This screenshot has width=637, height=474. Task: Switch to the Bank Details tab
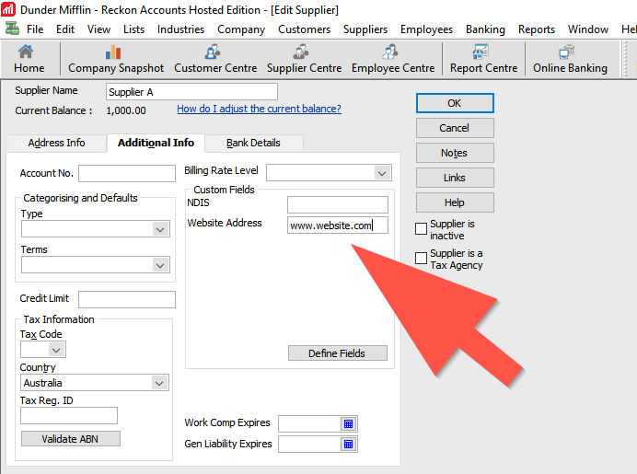[x=253, y=143]
